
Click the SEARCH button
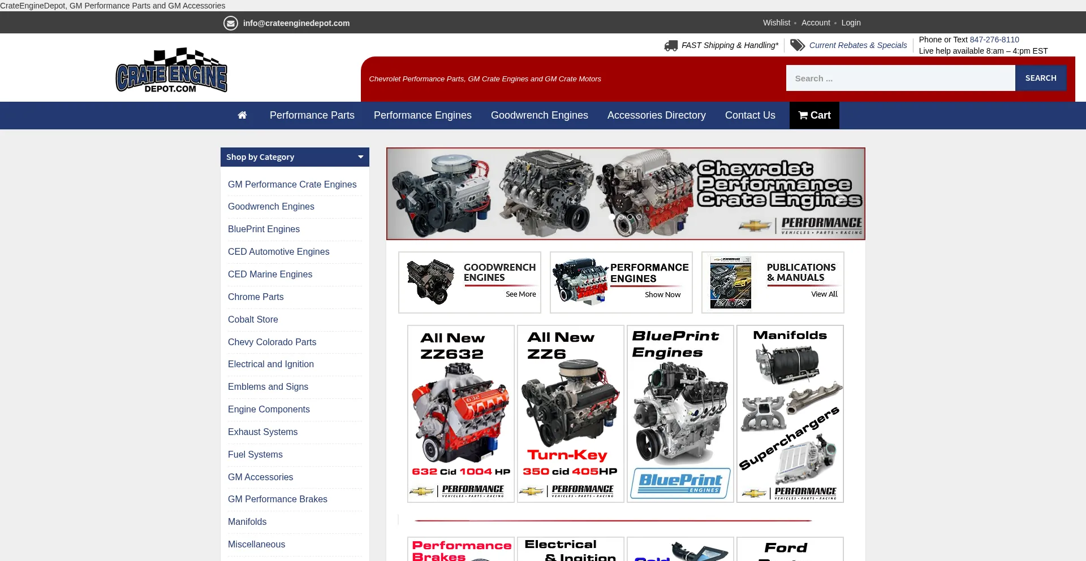pyautogui.click(x=1041, y=78)
